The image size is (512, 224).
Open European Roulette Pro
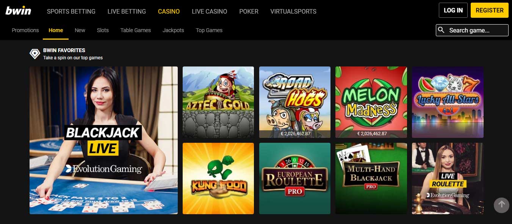(295, 178)
